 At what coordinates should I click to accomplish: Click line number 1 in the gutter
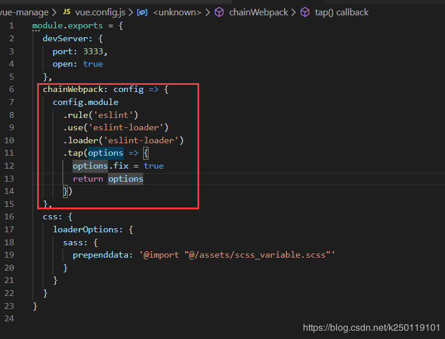click(12, 26)
